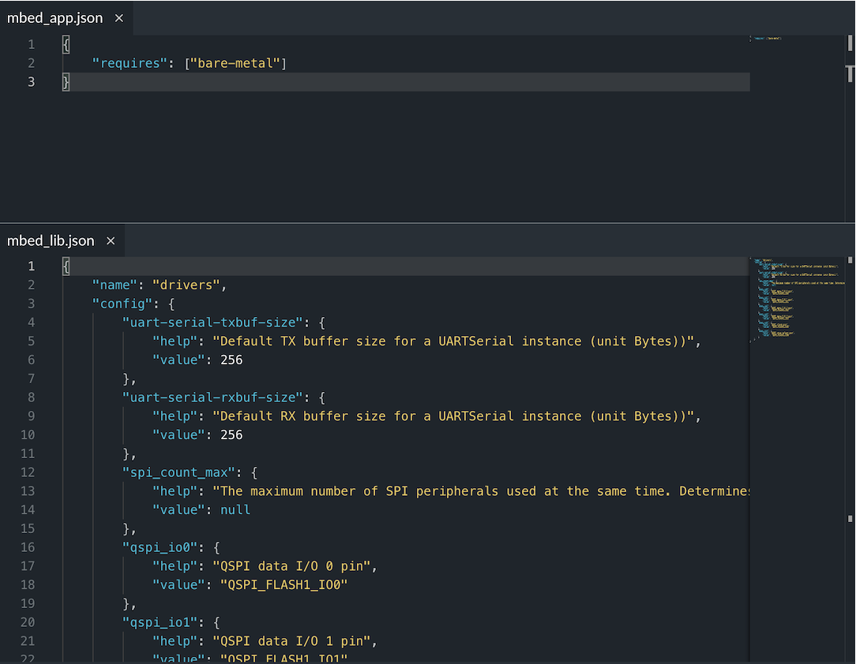The image size is (856, 664).
Task: Click the "uart-serial-txbuf-size" key
Action: pyautogui.click(x=212, y=323)
